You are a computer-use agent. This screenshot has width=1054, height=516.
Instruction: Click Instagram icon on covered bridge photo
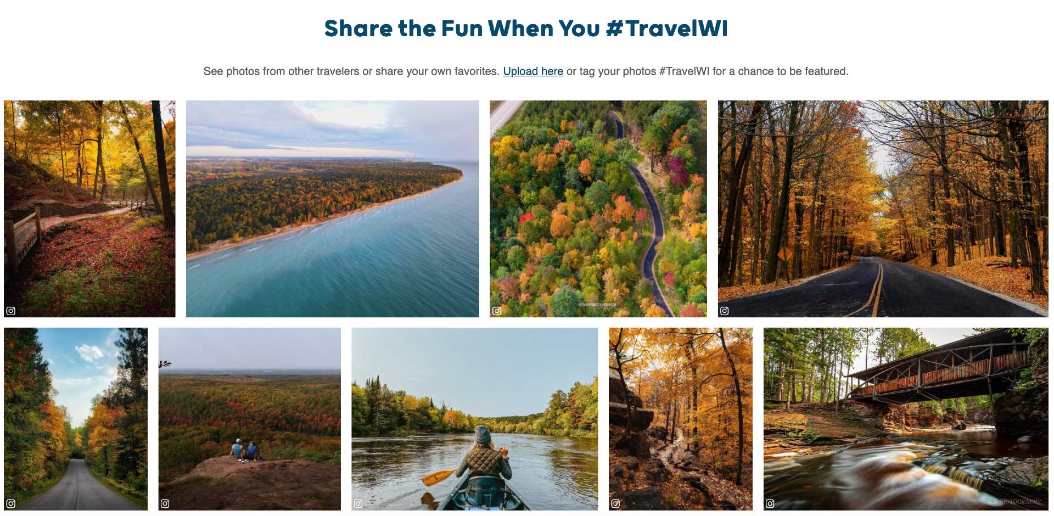pos(770,503)
